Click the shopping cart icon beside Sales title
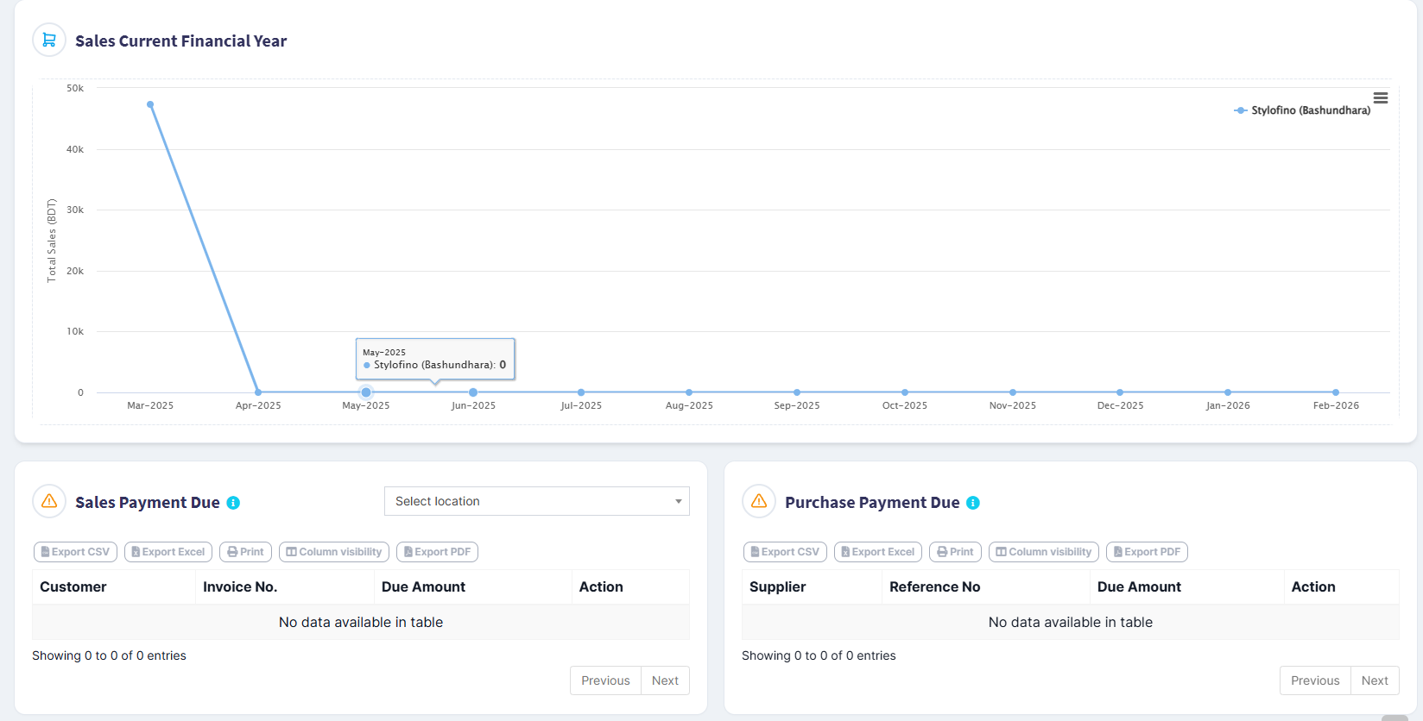Image resolution: width=1423 pixels, height=721 pixels. pyautogui.click(x=49, y=40)
